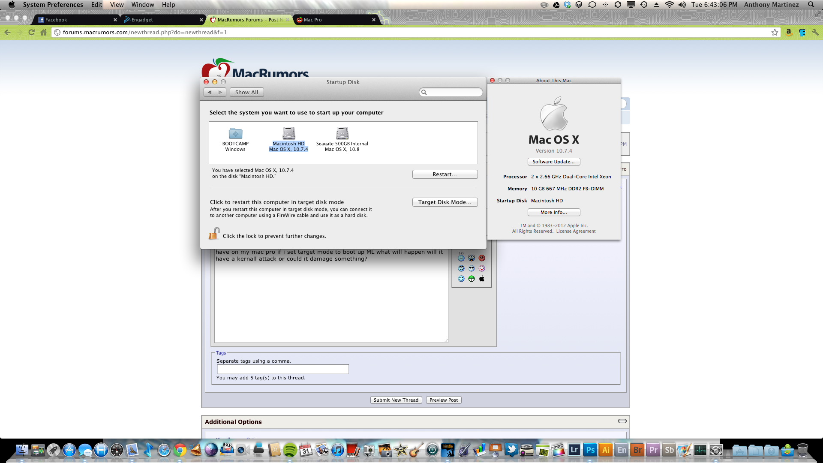Open System Preferences from the Dock
The width and height of the screenshot is (823, 463).
click(716, 450)
